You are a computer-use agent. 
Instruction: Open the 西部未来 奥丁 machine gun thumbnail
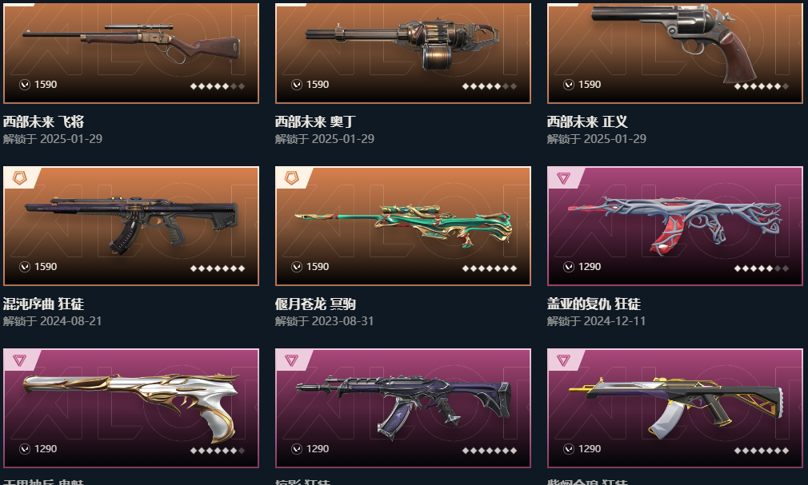[x=403, y=53]
